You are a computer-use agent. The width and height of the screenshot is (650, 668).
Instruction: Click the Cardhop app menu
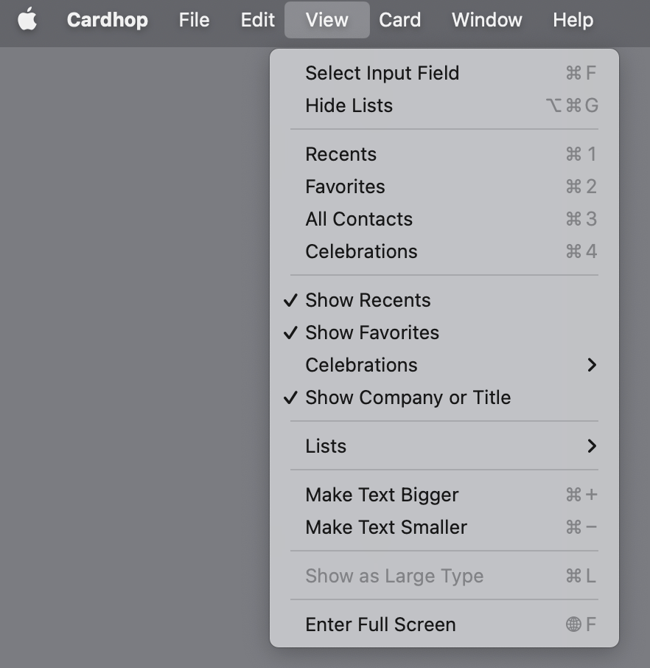pyautogui.click(x=108, y=20)
